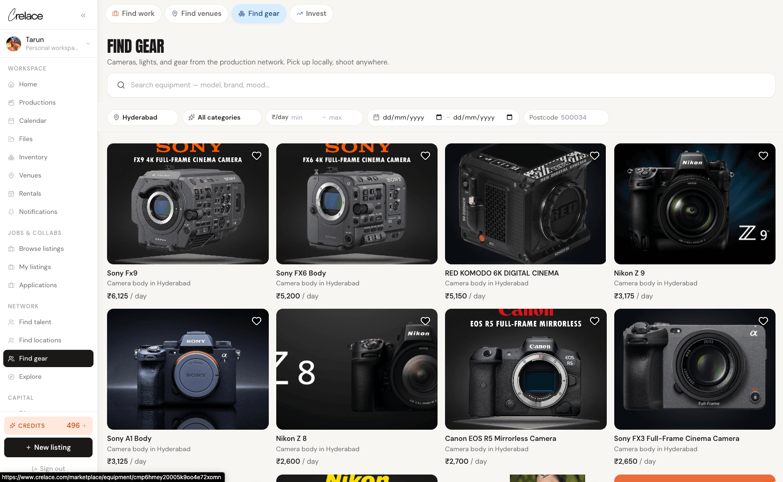This screenshot has height=482, width=783.
Task: Open Applications in the sidebar
Action: point(49,285)
